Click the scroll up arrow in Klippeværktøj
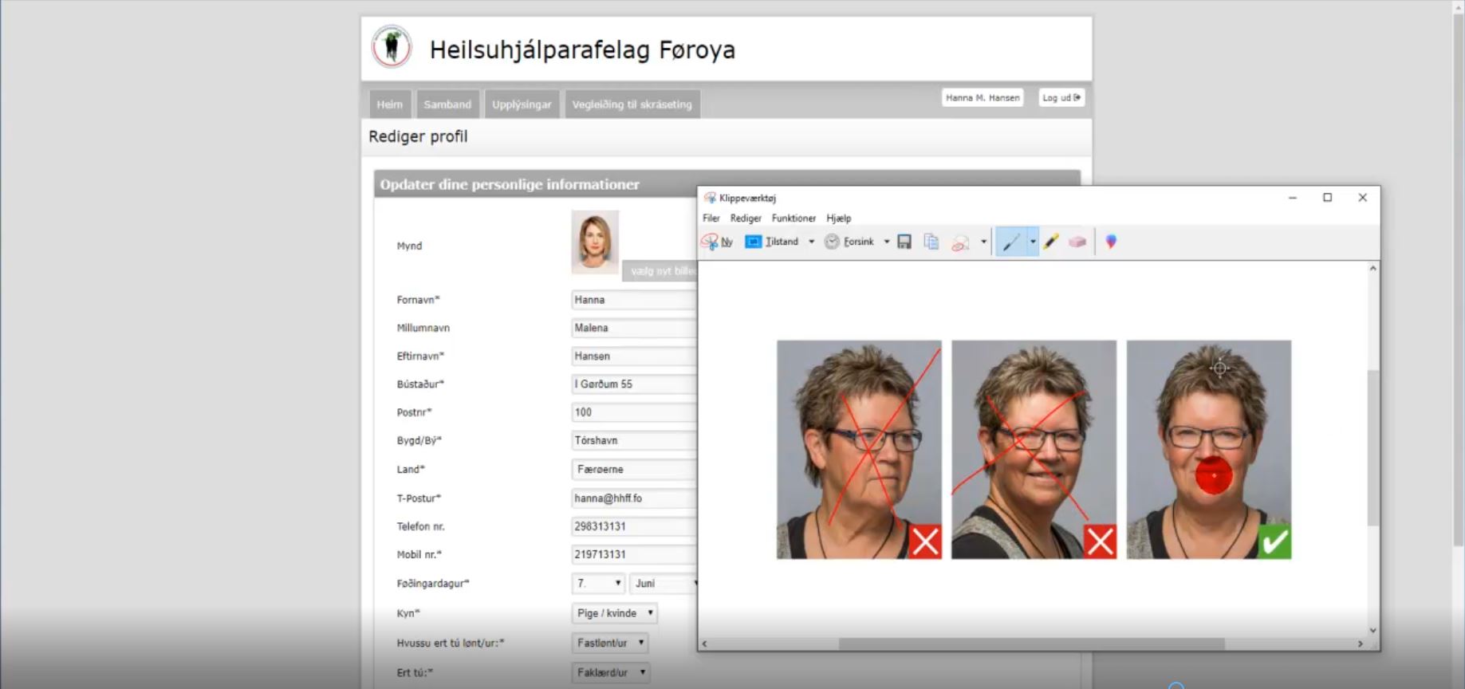The width and height of the screenshot is (1465, 689). (x=1372, y=269)
